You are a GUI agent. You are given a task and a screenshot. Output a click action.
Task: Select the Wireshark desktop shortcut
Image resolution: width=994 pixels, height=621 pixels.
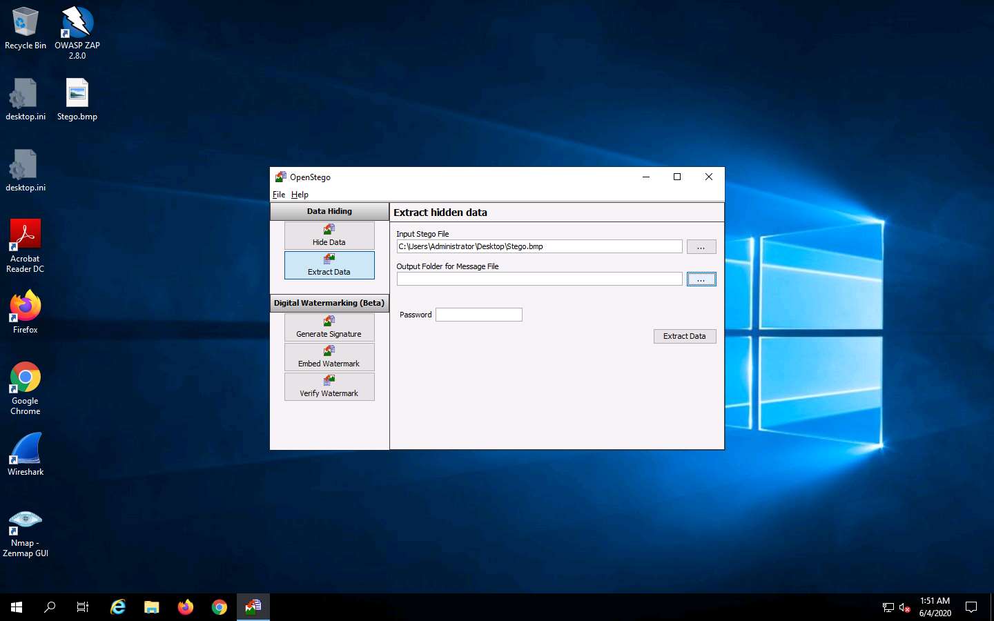coord(26,454)
